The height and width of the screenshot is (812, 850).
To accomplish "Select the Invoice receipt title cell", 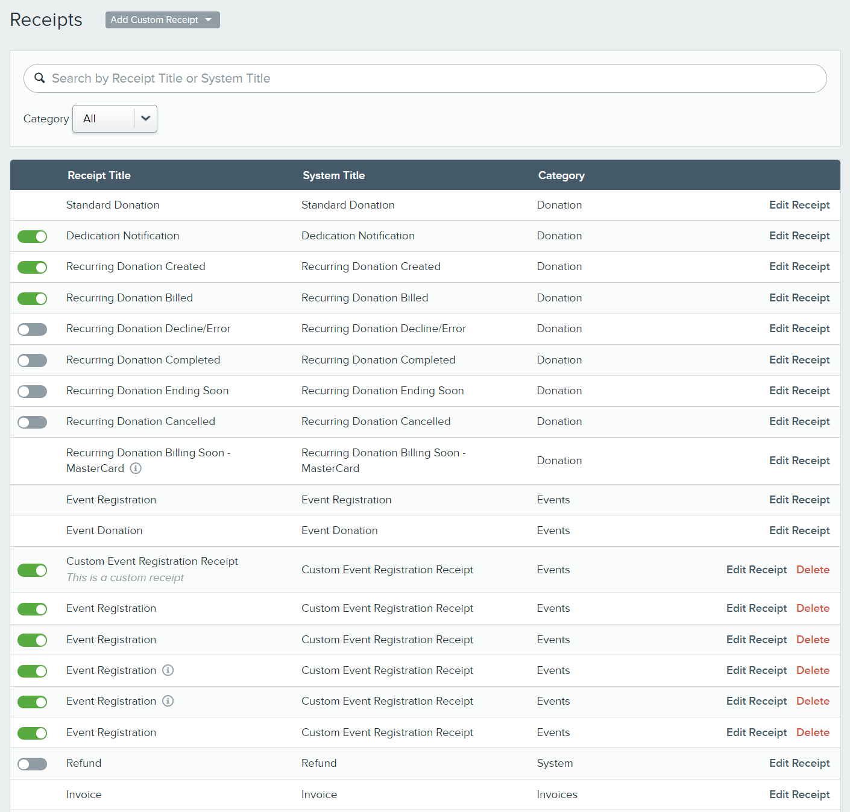I will [84, 795].
